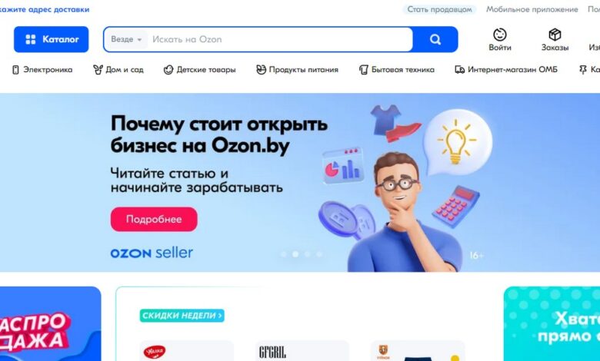Go to the fourth banner carousel dot
This screenshot has width=600, height=361.
318,254
